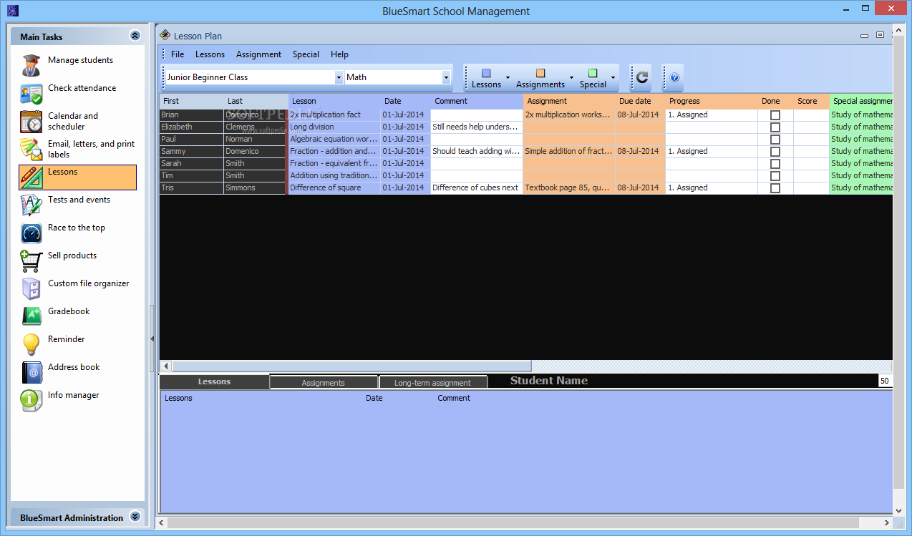Open the Assignments toolbar dropdown arrow
Screen dimensions: 912x536
tap(571, 77)
